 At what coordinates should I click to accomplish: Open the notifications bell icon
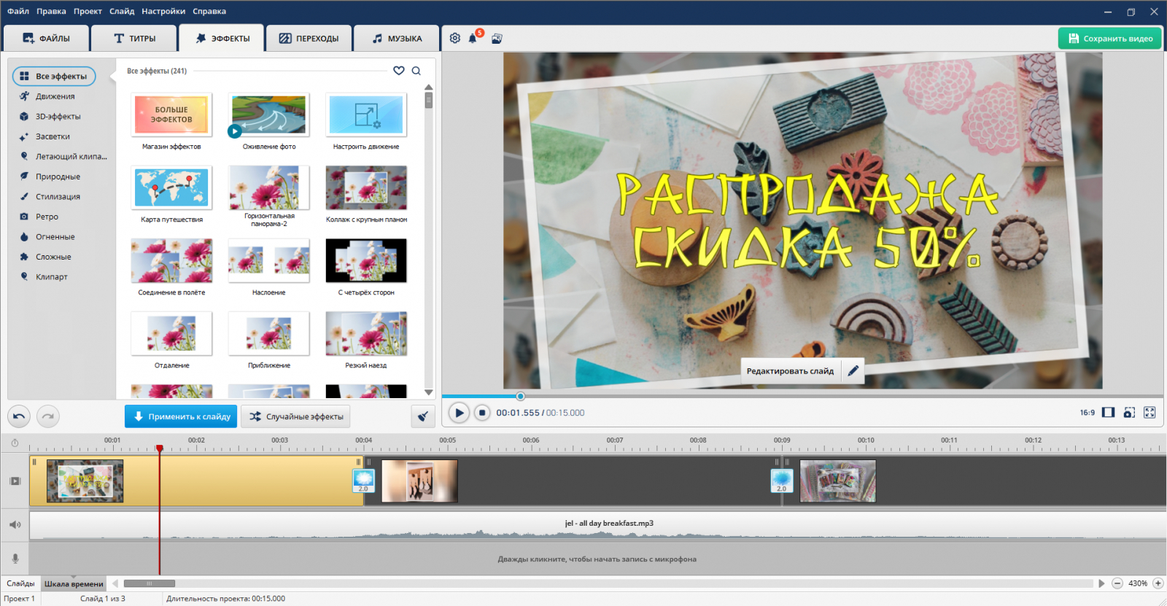(x=473, y=39)
